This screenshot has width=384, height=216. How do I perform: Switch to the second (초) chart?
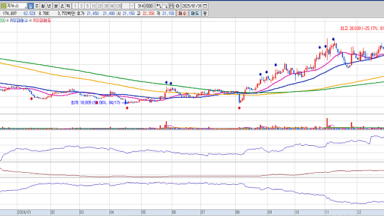coord(62,6)
